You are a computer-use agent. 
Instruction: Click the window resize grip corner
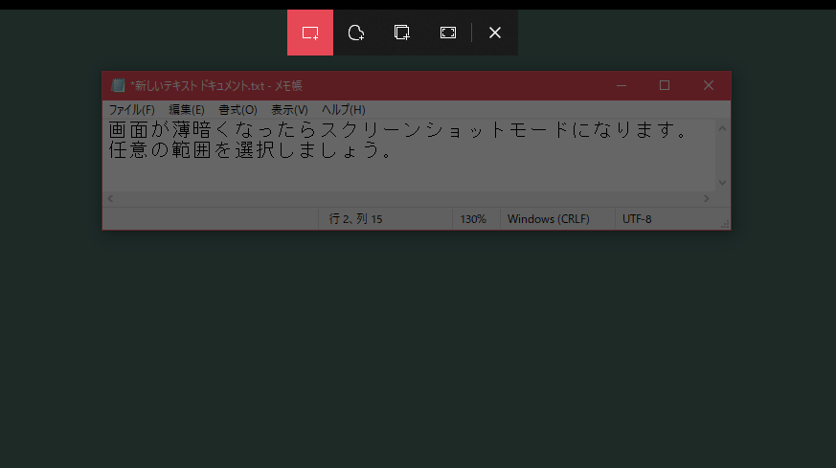click(725, 224)
